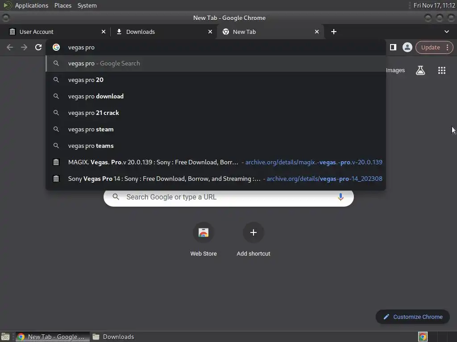The width and height of the screenshot is (457, 342).
Task: Choose the 'vegas pro download' suggestion
Action: click(x=216, y=96)
